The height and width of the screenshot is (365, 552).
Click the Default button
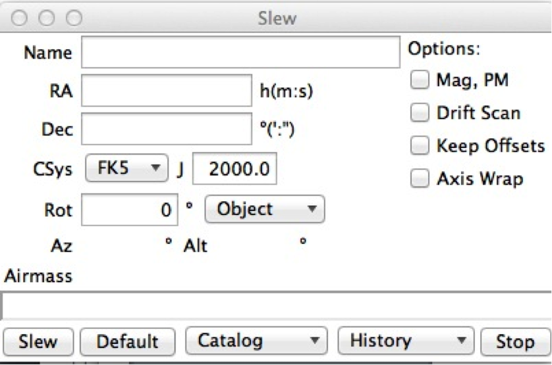128,341
